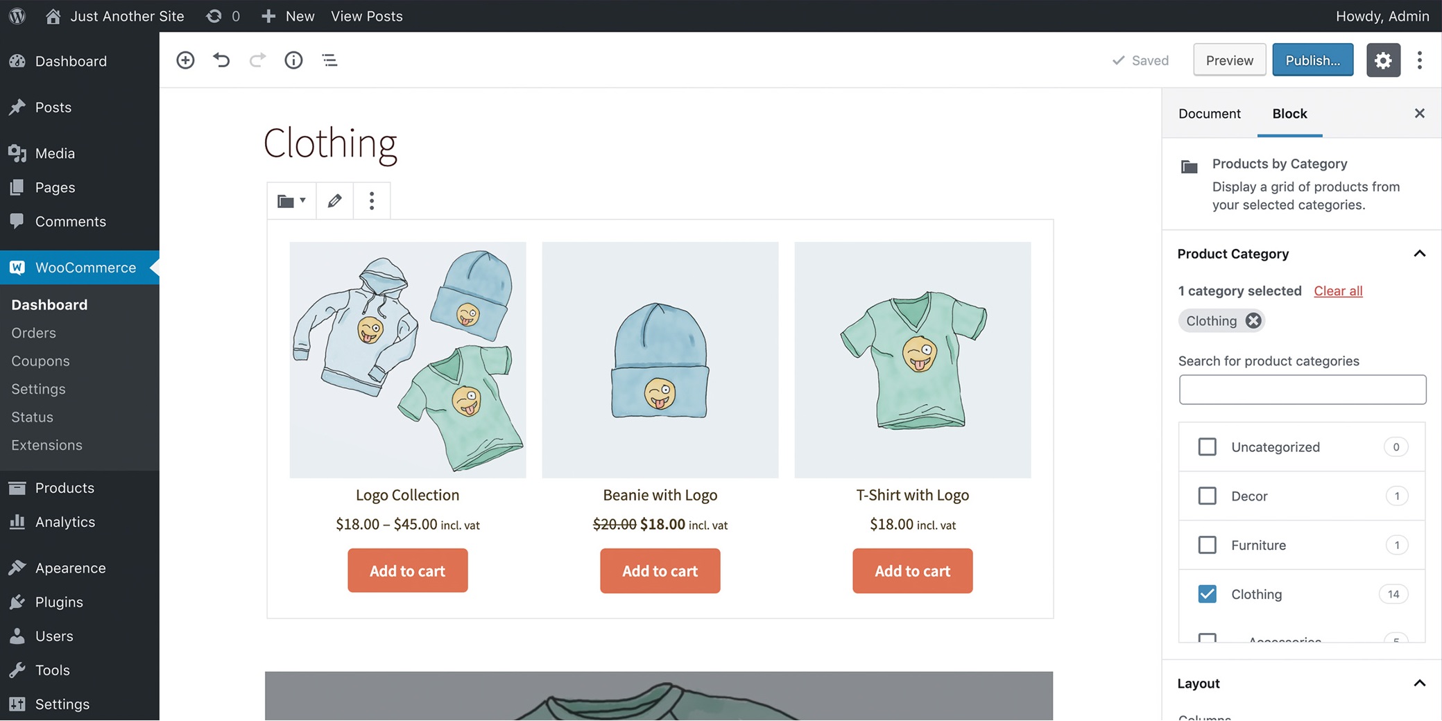
Task: Click the Clear all link
Action: (x=1337, y=291)
